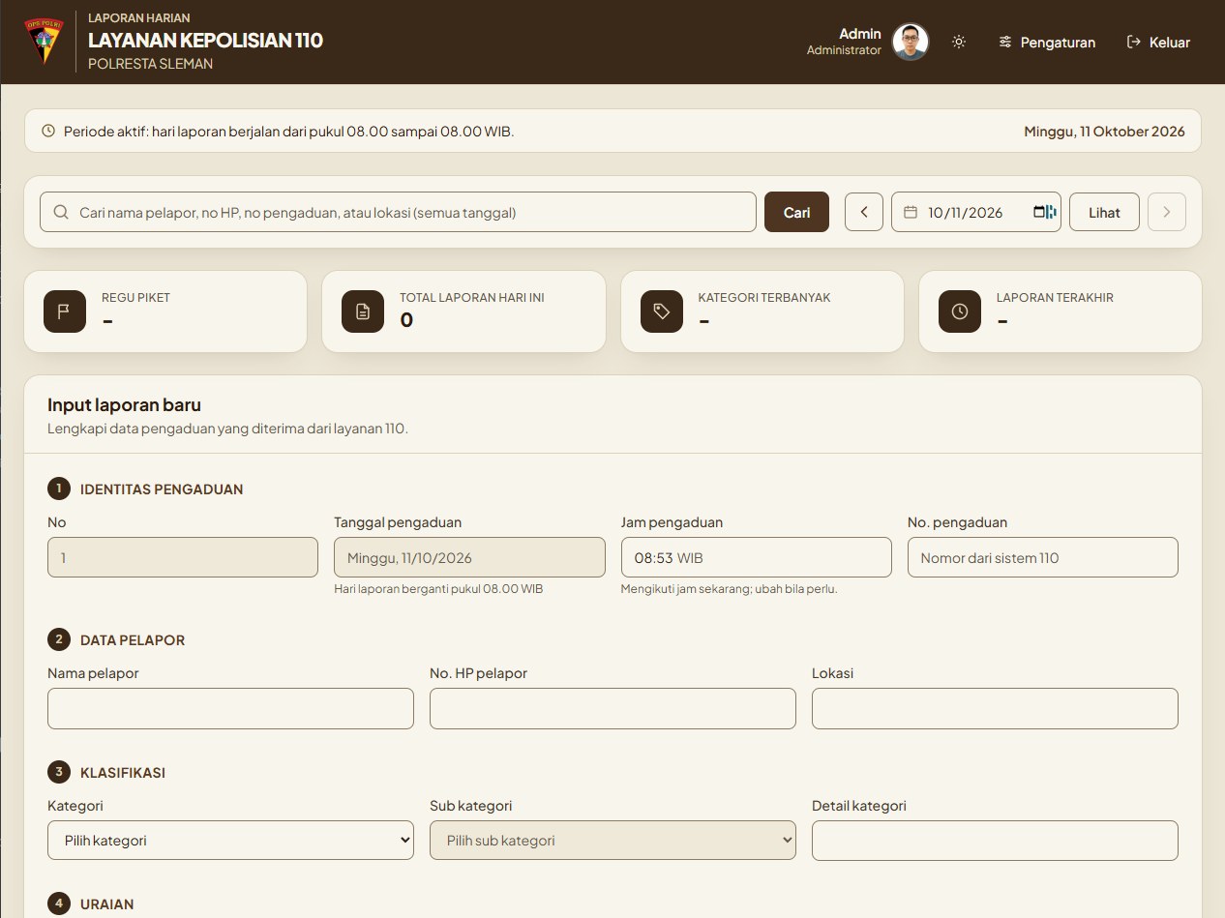This screenshot has width=1225, height=918.
Task: Click the Pengaturan sliders icon
Action: click(x=1005, y=42)
